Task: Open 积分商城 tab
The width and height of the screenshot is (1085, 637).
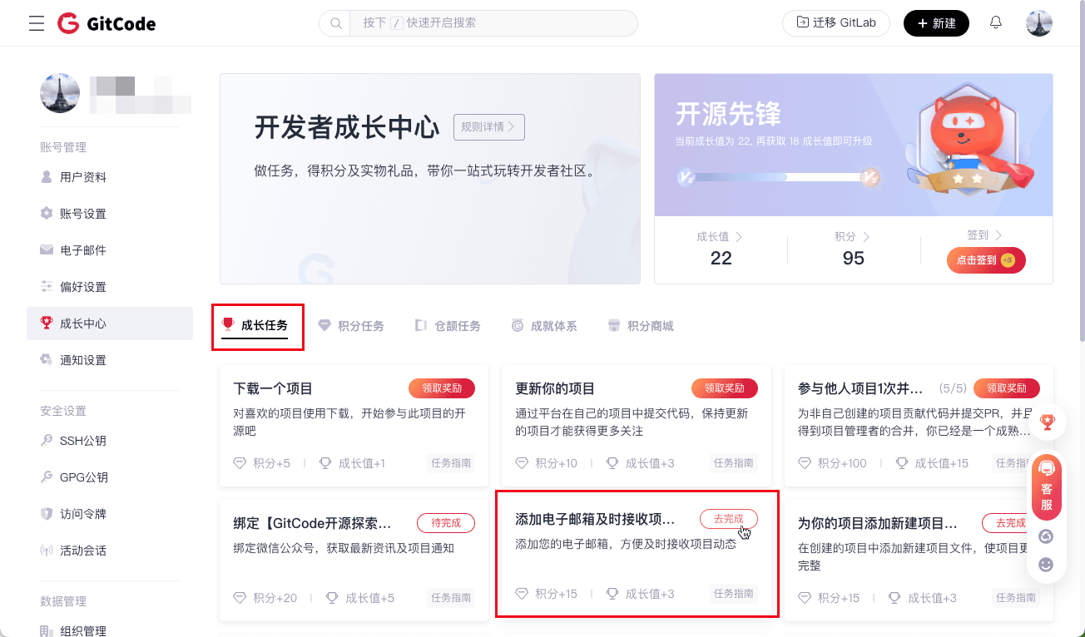Action: click(x=641, y=326)
